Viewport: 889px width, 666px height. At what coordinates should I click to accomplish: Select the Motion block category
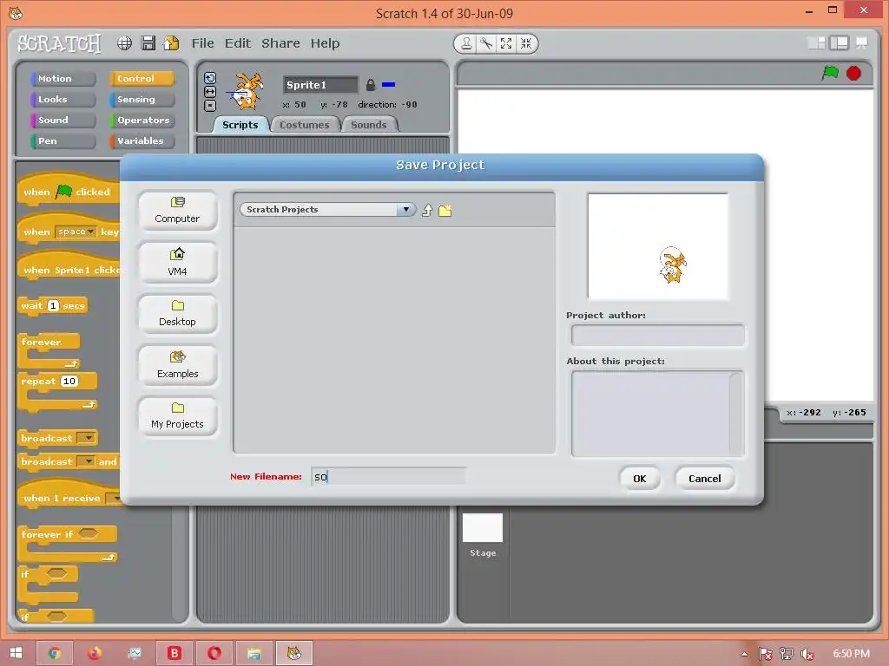[x=63, y=79]
